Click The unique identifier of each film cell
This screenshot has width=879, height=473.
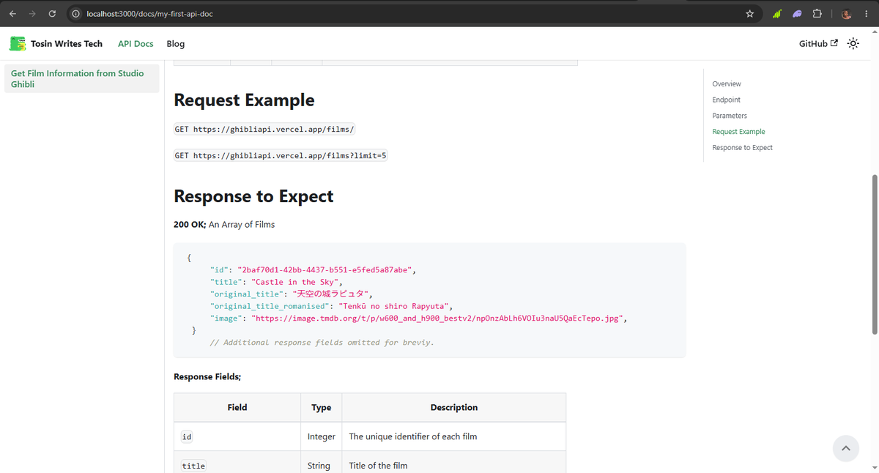coord(454,436)
